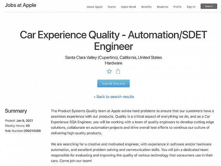Click the Sign In link

point(191,7)
